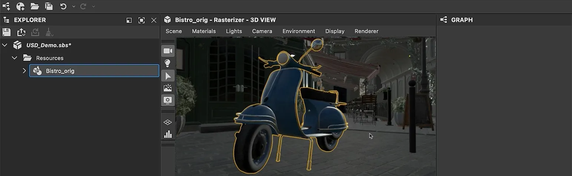Image resolution: width=572 pixels, height=176 pixels.
Task: Create a new Substance graph
Action: pos(6,6)
